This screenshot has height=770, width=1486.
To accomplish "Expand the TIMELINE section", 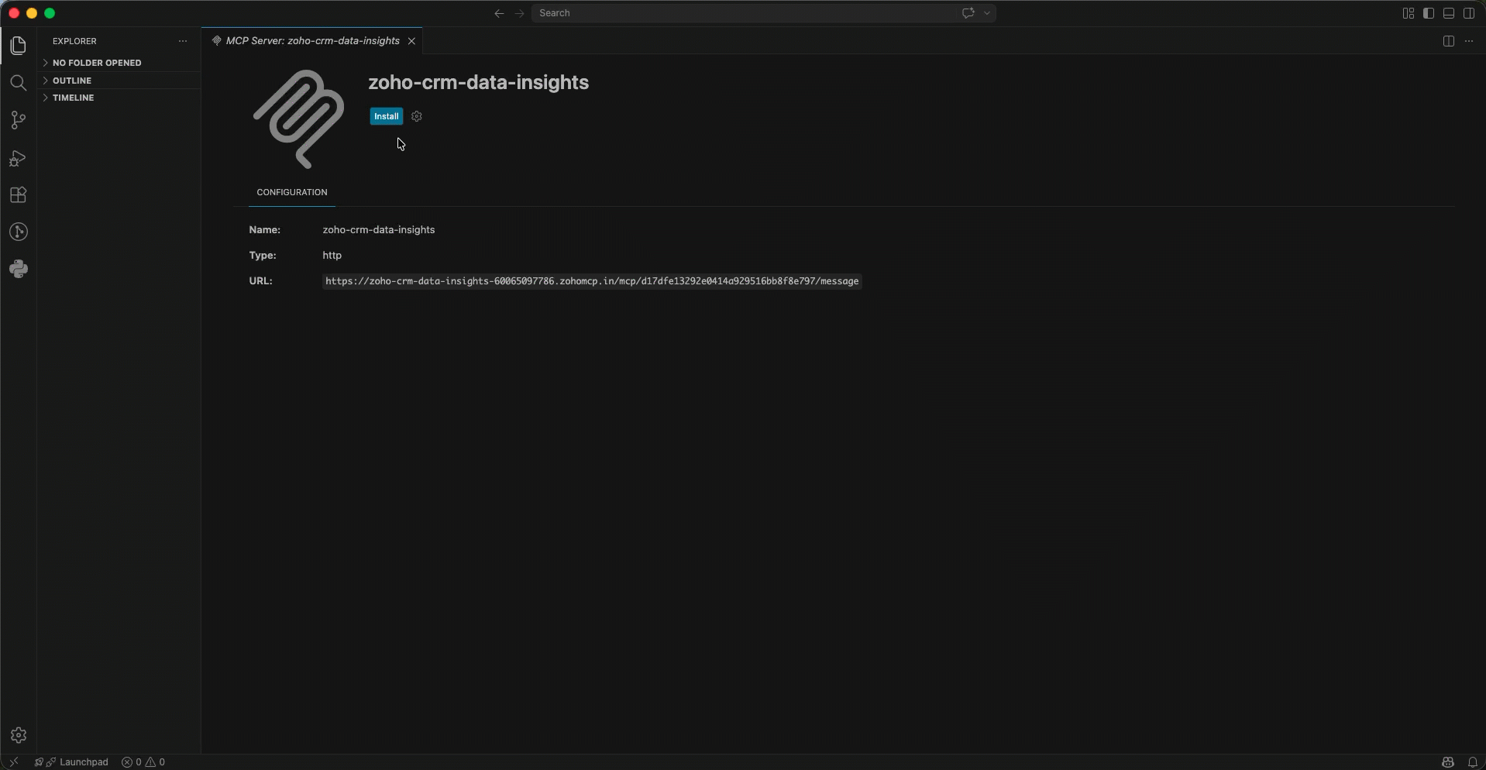I will [73, 98].
